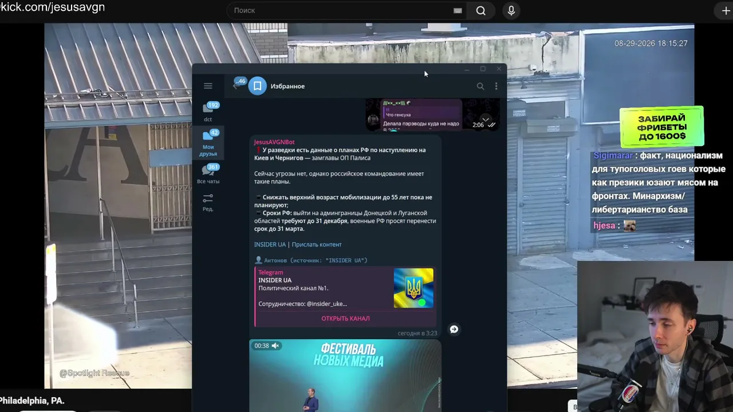Open the JesusAVGNBot sender name

coord(274,142)
